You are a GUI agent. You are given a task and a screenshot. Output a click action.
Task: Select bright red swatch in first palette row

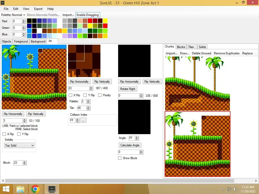point(90,21)
